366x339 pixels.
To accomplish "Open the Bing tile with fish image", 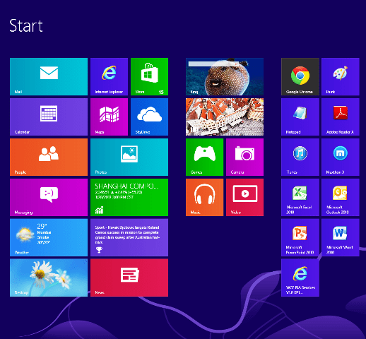I will [225, 76].
